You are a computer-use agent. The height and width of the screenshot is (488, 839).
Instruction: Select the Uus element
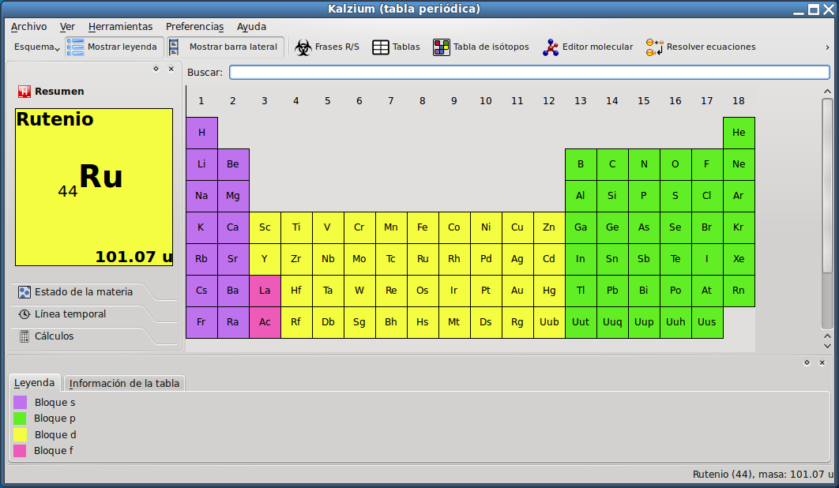[707, 322]
